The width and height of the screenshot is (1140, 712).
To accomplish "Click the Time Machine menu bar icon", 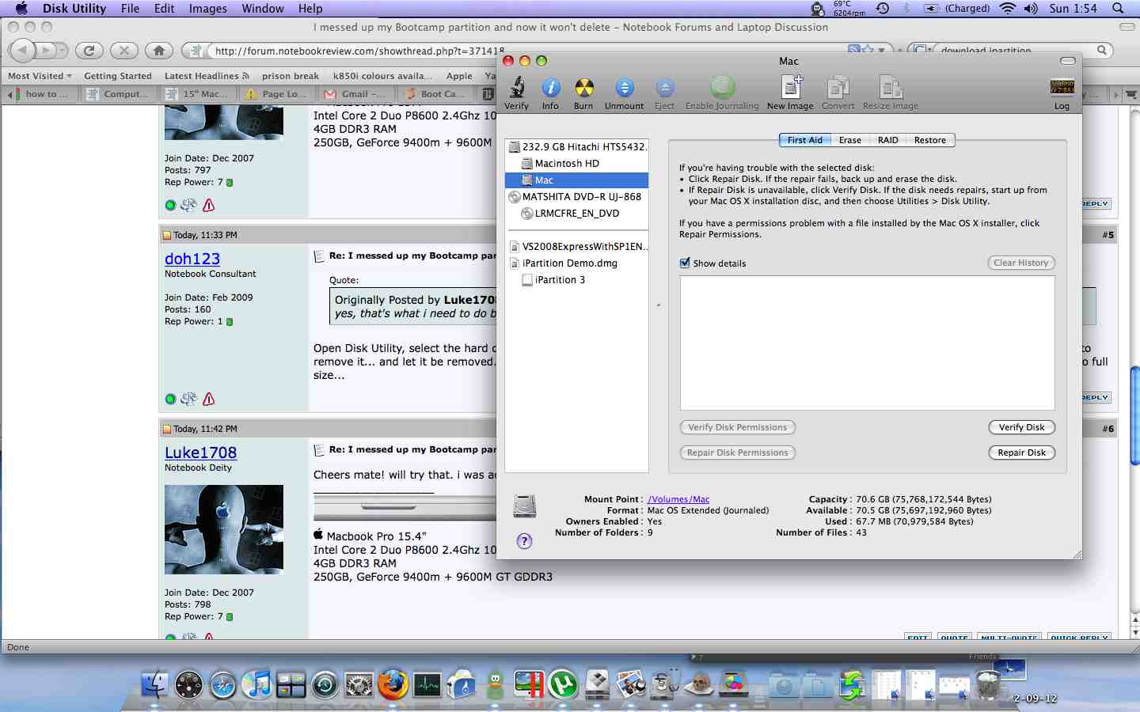I will click(883, 9).
